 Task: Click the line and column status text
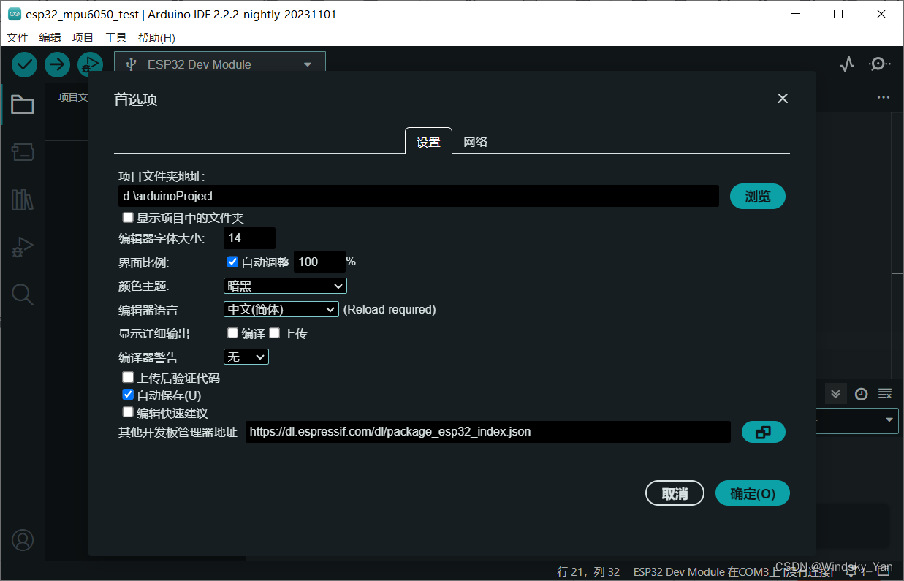tap(588, 571)
